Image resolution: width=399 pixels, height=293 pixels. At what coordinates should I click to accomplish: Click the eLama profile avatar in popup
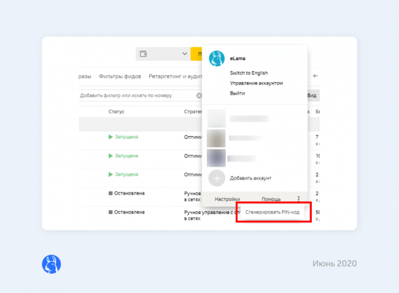(217, 58)
